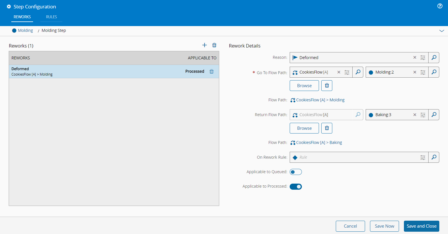
Task: Open filter options for Rule field
Action: pos(423,157)
